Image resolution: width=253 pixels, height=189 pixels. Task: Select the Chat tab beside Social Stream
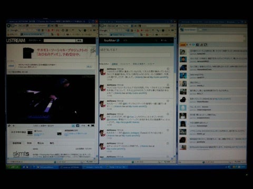[x=202, y=30]
